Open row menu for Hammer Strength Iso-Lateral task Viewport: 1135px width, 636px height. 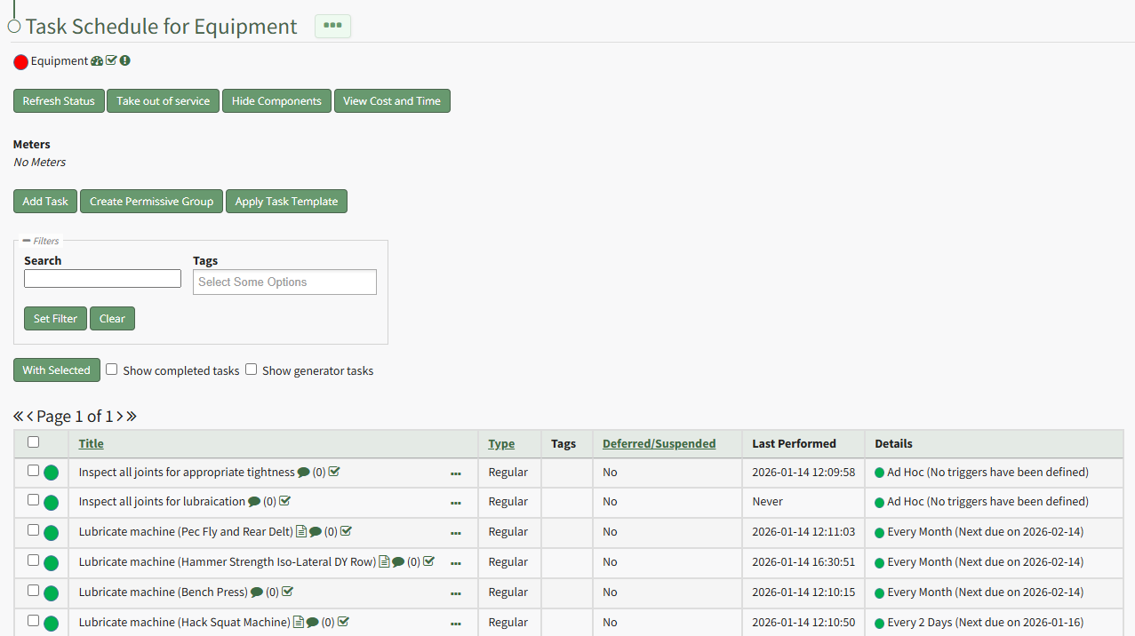coord(456,563)
